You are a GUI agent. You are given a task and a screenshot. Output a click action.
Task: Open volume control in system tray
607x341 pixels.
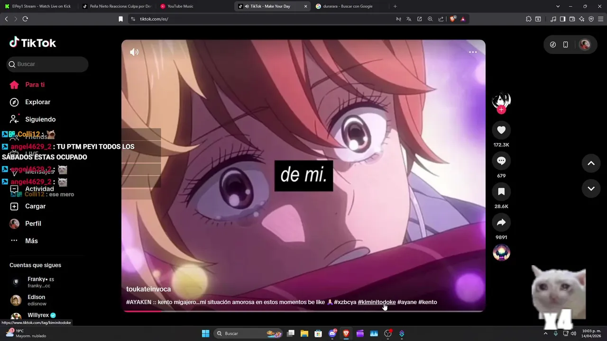click(573, 333)
